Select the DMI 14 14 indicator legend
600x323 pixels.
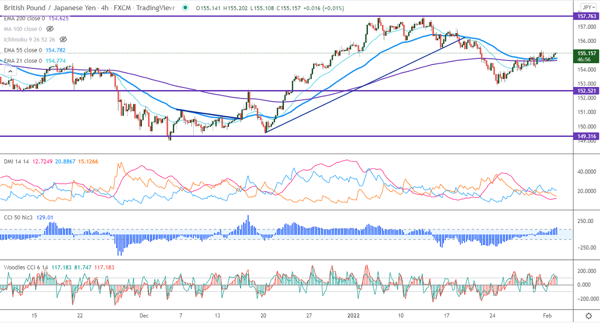[17, 161]
